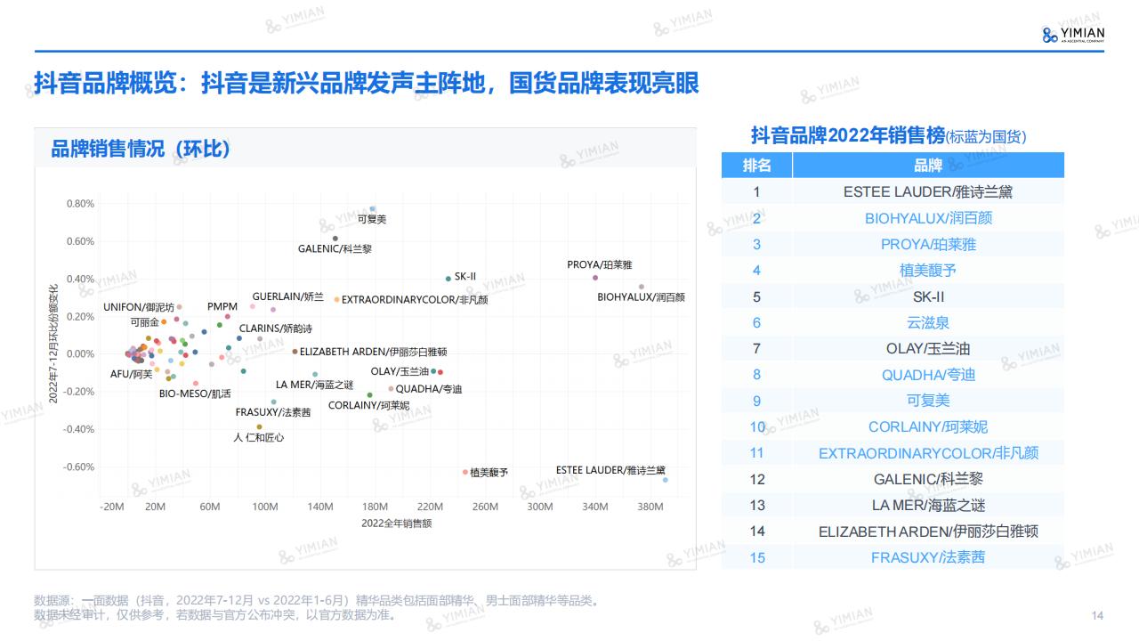Click the SK-II chart data label
The image size is (1139, 641).
465,277
